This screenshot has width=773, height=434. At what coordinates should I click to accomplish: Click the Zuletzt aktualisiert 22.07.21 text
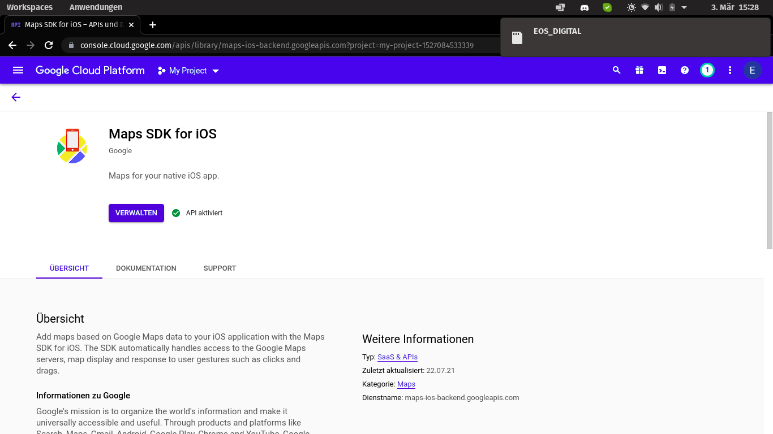point(409,371)
